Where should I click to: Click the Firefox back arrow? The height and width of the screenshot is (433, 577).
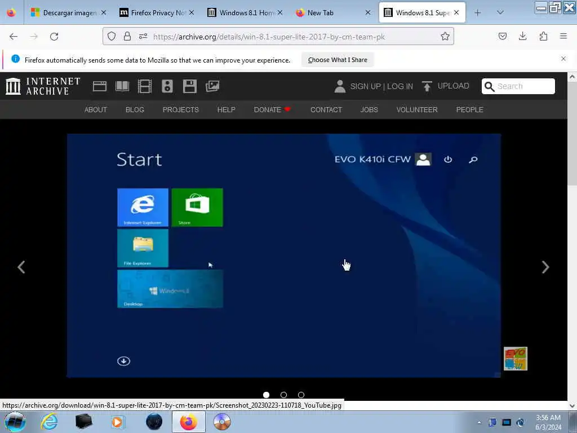tap(14, 37)
